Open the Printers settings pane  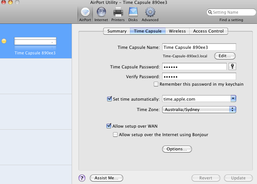click(118, 14)
